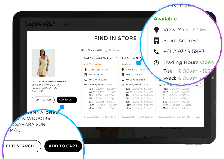
Task: Click the Updated timestamp under the Chatswood hours
Action: tap(100, 117)
